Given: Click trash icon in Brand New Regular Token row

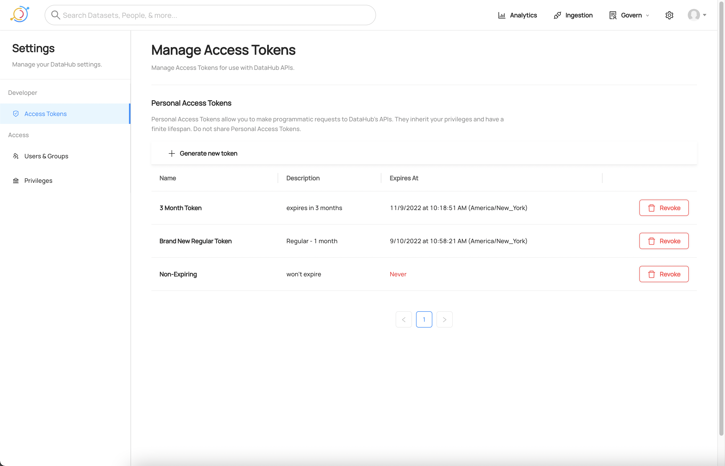Looking at the screenshot, I should [x=651, y=241].
